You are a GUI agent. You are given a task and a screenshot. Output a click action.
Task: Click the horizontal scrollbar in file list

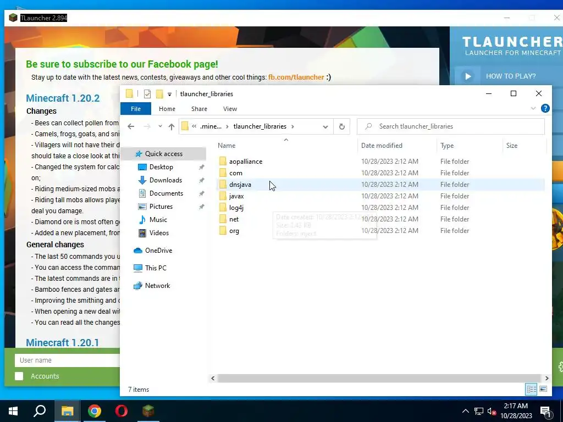(x=379, y=378)
